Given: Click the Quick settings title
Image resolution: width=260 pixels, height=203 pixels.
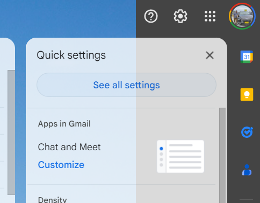Looking at the screenshot, I should [71, 55].
